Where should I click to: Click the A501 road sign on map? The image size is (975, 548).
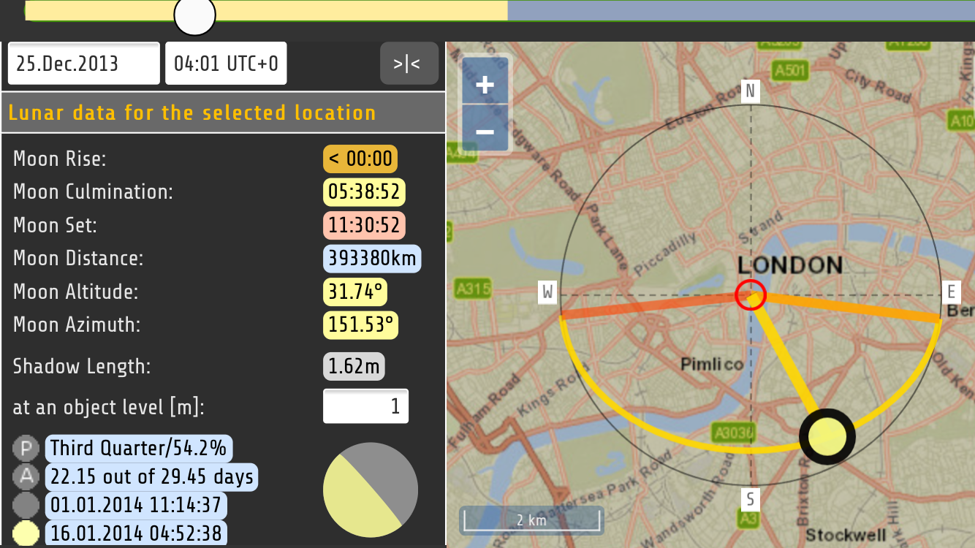coord(790,71)
